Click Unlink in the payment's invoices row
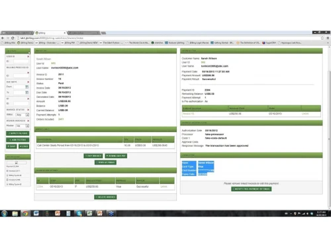Image resolution: width=331 pixels, height=248 pixels. (305, 114)
